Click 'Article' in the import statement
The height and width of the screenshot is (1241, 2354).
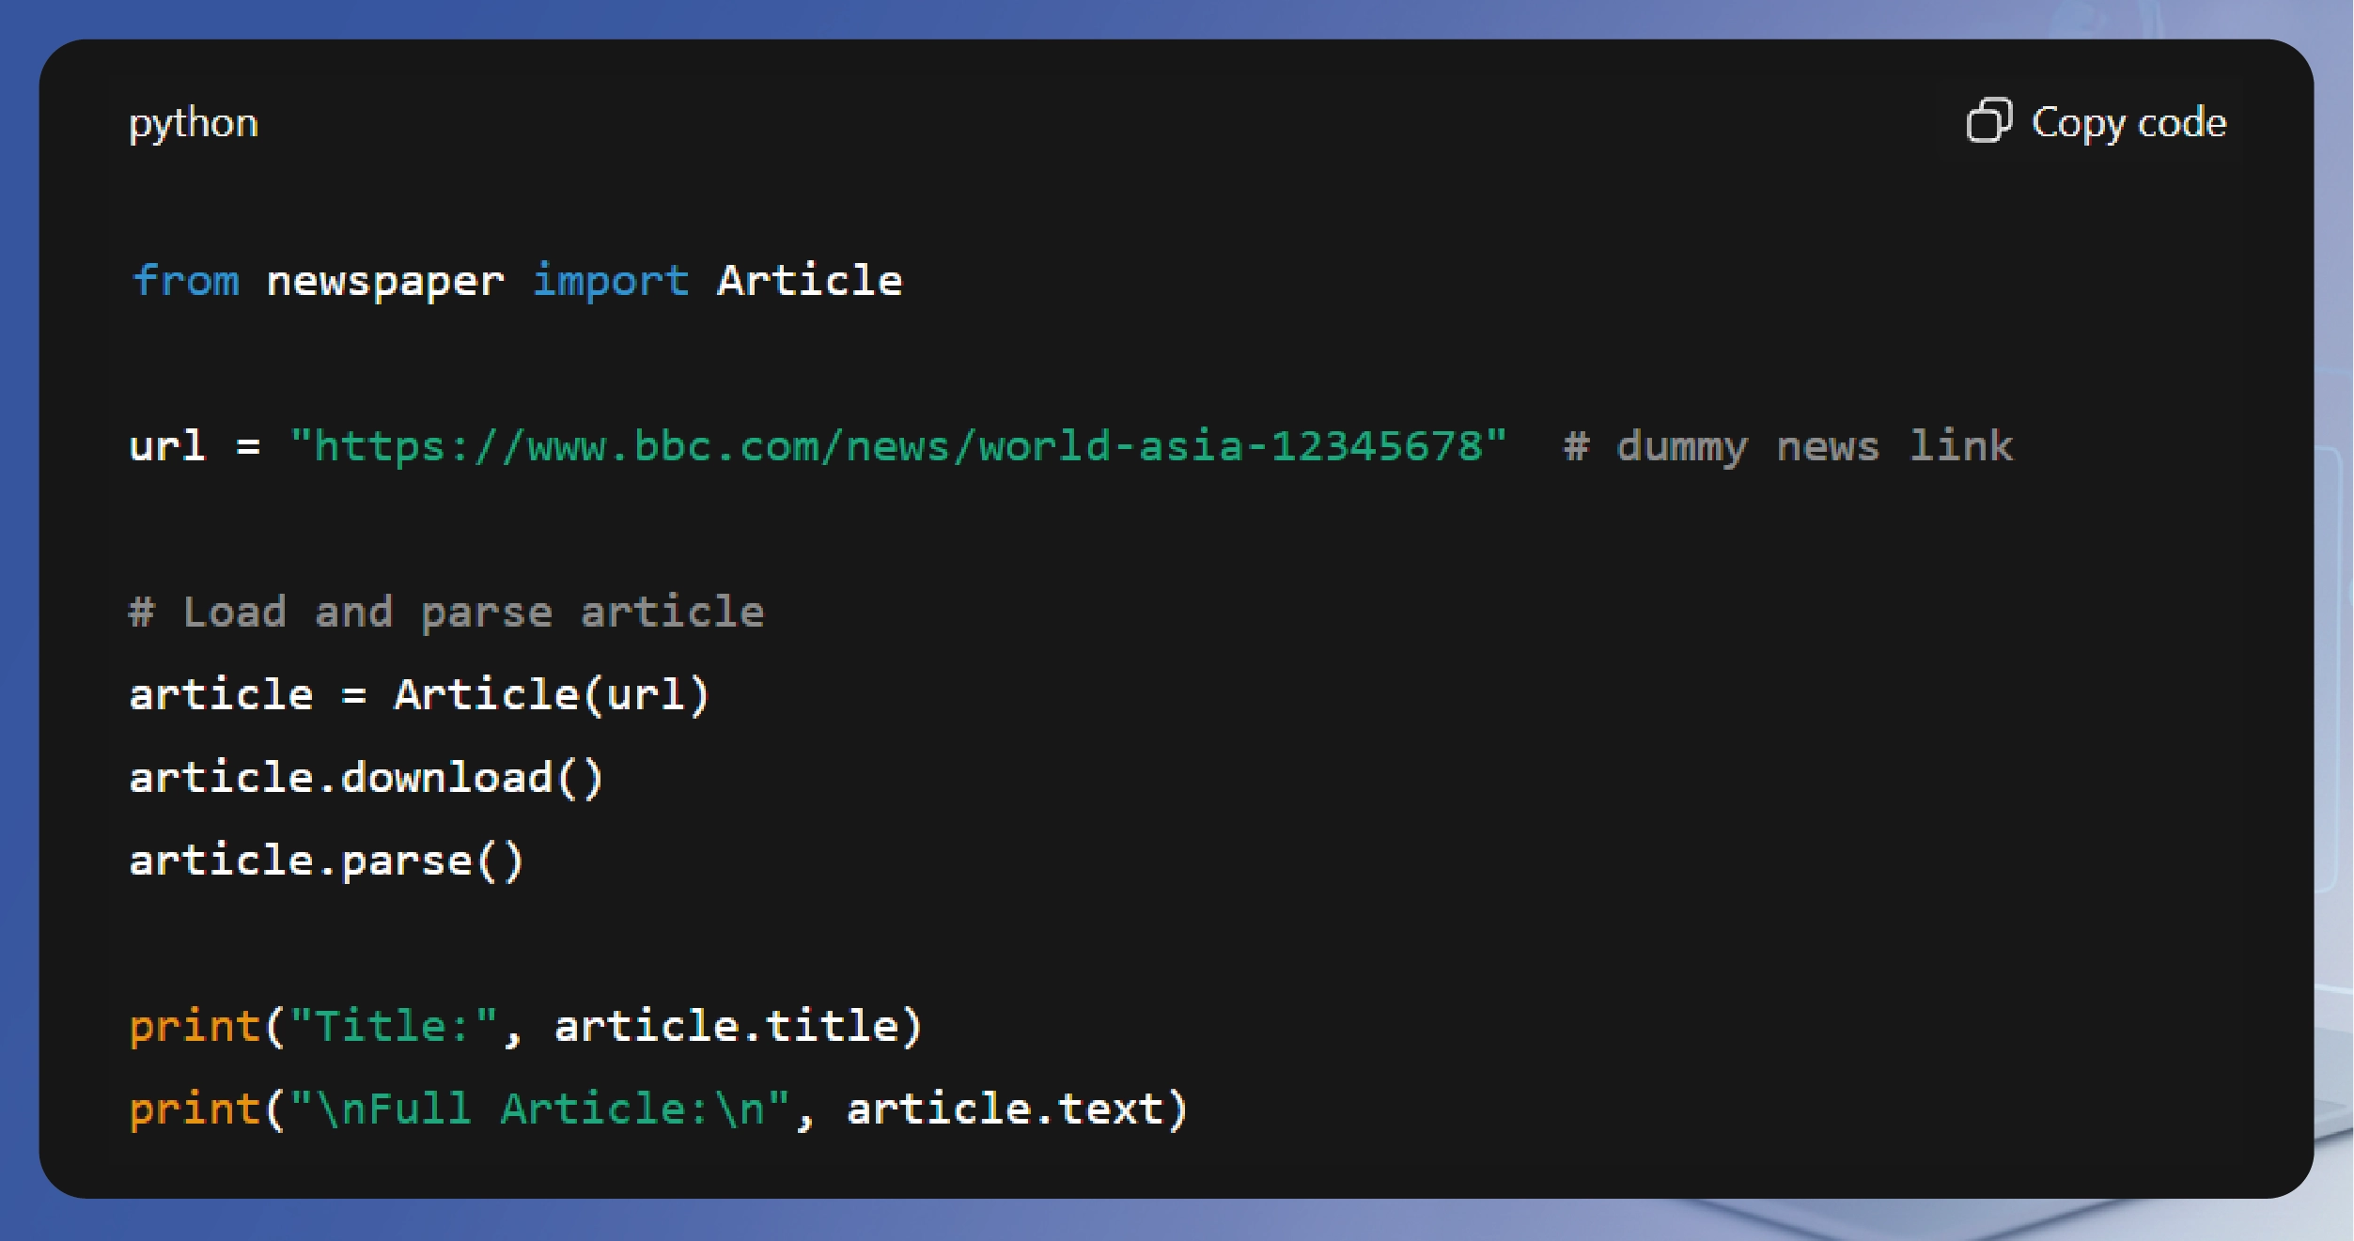(809, 281)
